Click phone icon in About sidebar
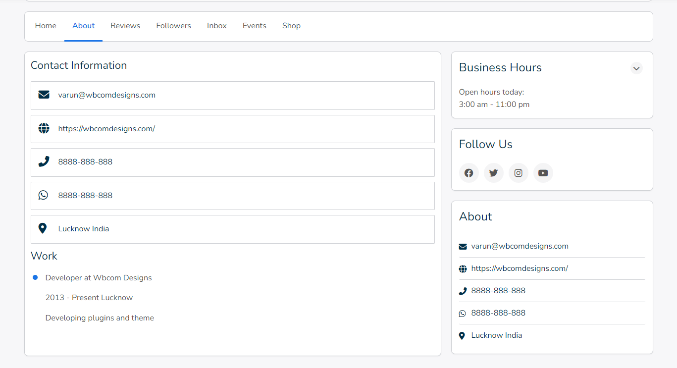677x368 pixels. point(463,291)
